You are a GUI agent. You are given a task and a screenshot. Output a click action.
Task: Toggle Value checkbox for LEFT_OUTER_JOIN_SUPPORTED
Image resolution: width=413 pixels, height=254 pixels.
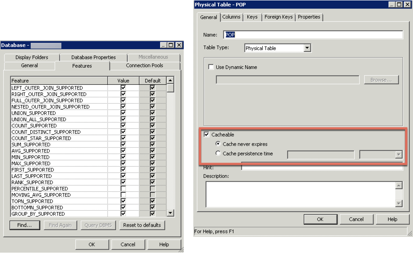(x=123, y=87)
